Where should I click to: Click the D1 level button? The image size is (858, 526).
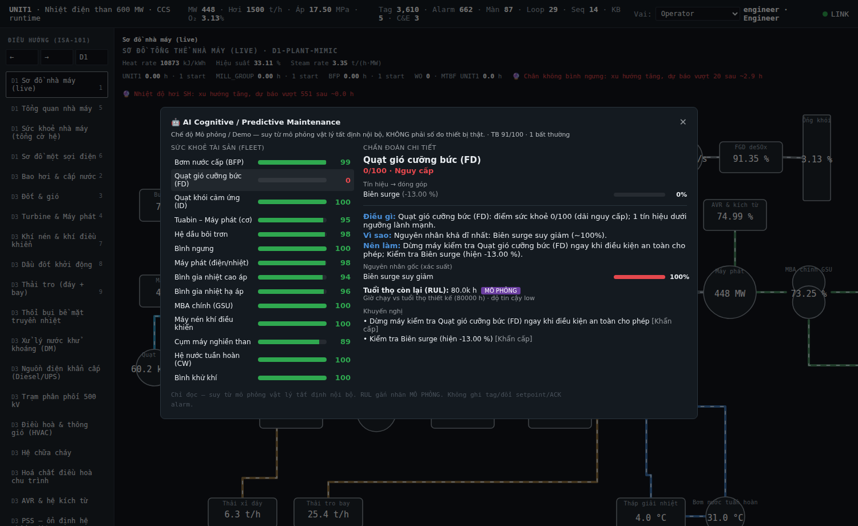coord(92,57)
